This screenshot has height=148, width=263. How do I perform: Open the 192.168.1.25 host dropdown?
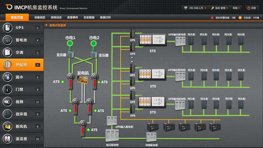[195, 8]
